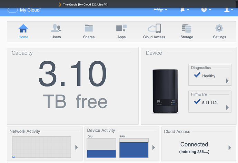Image resolution: width=238 pixels, height=163 pixels.
Task: Click the RAM label
Action: [123, 136]
